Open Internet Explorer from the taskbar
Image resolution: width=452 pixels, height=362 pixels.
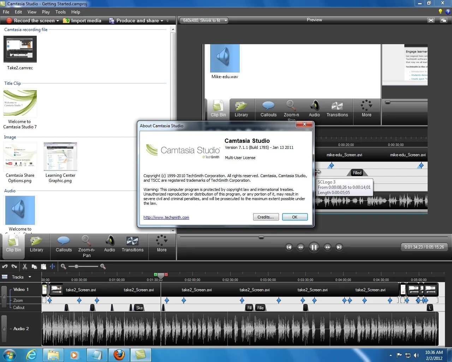pos(32,355)
